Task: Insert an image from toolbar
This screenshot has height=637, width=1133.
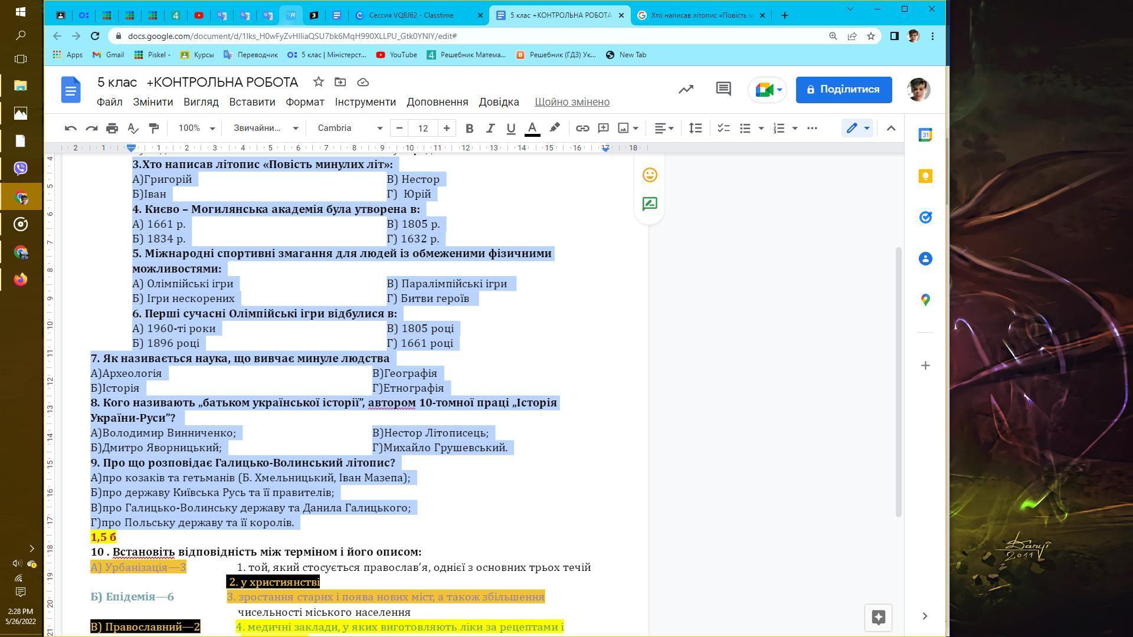Action: click(x=623, y=128)
